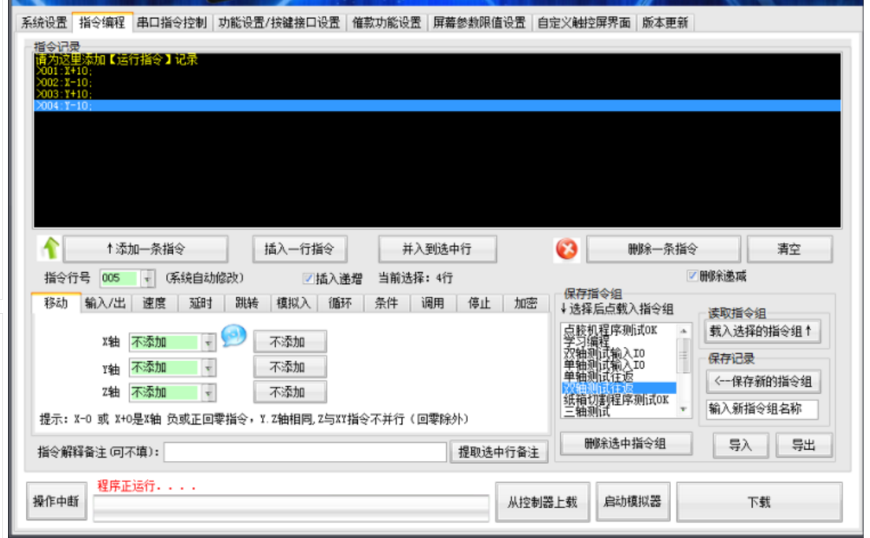Click the 操作中断 button

[x=56, y=502]
